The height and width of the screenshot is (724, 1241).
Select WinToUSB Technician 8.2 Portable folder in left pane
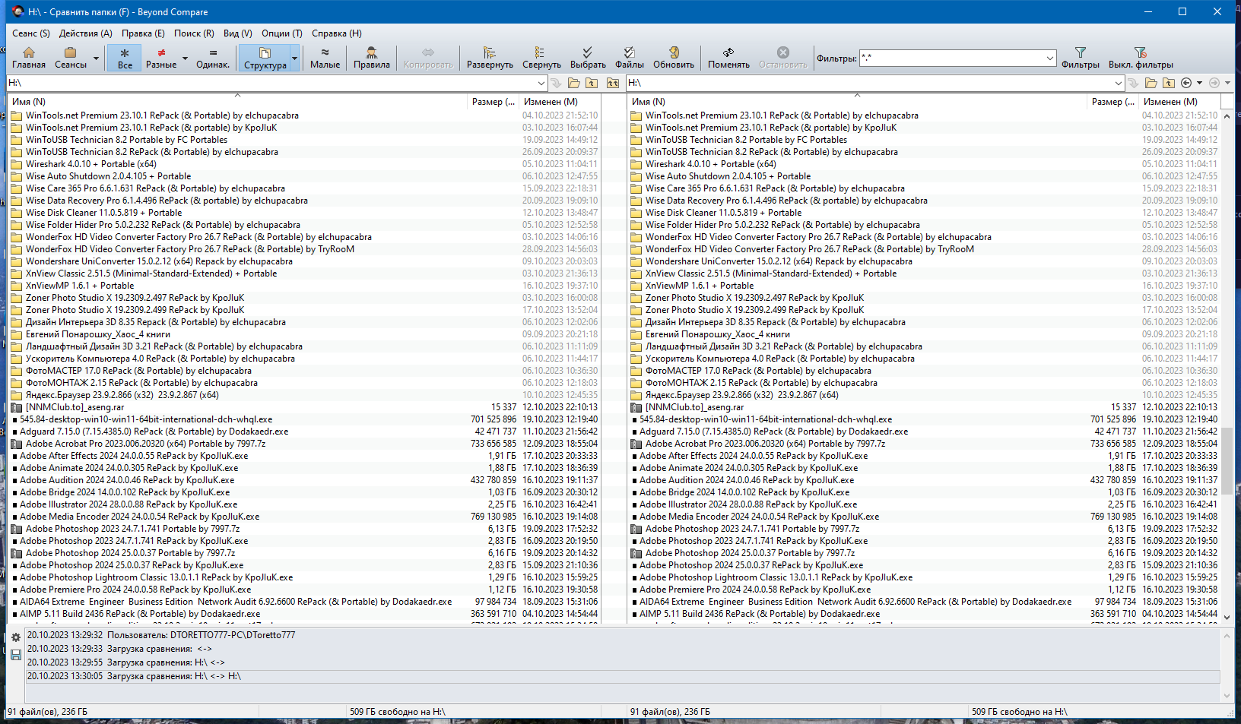[126, 140]
